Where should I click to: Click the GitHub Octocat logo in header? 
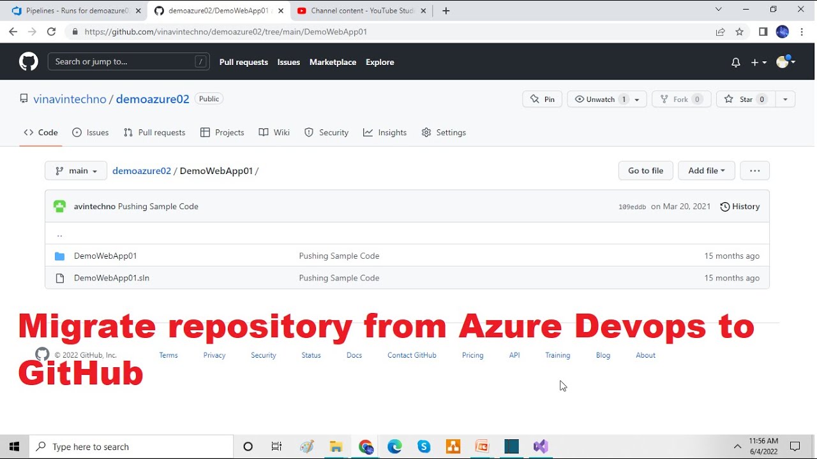(29, 62)
